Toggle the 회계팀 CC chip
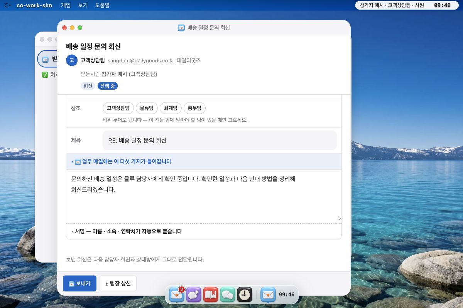The height and width of the screenshot is (308, 463). pyautogui.click(x=171, y=108)
